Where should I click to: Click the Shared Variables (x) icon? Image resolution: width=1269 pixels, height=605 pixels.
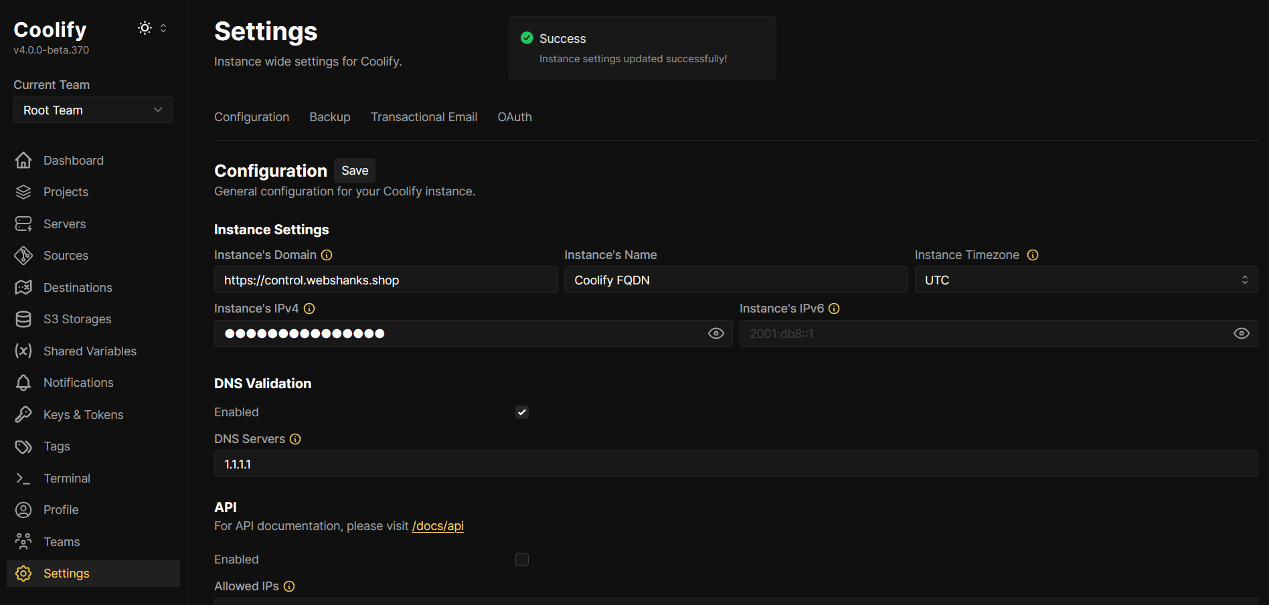[23, 351]
